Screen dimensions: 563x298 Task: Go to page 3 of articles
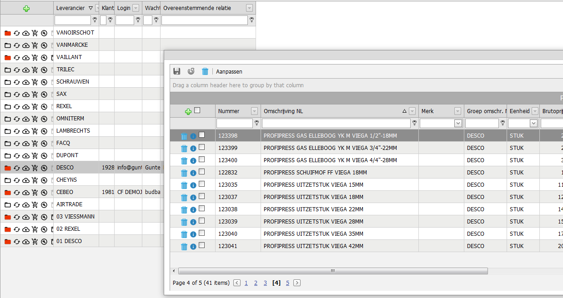click(265, 283)
